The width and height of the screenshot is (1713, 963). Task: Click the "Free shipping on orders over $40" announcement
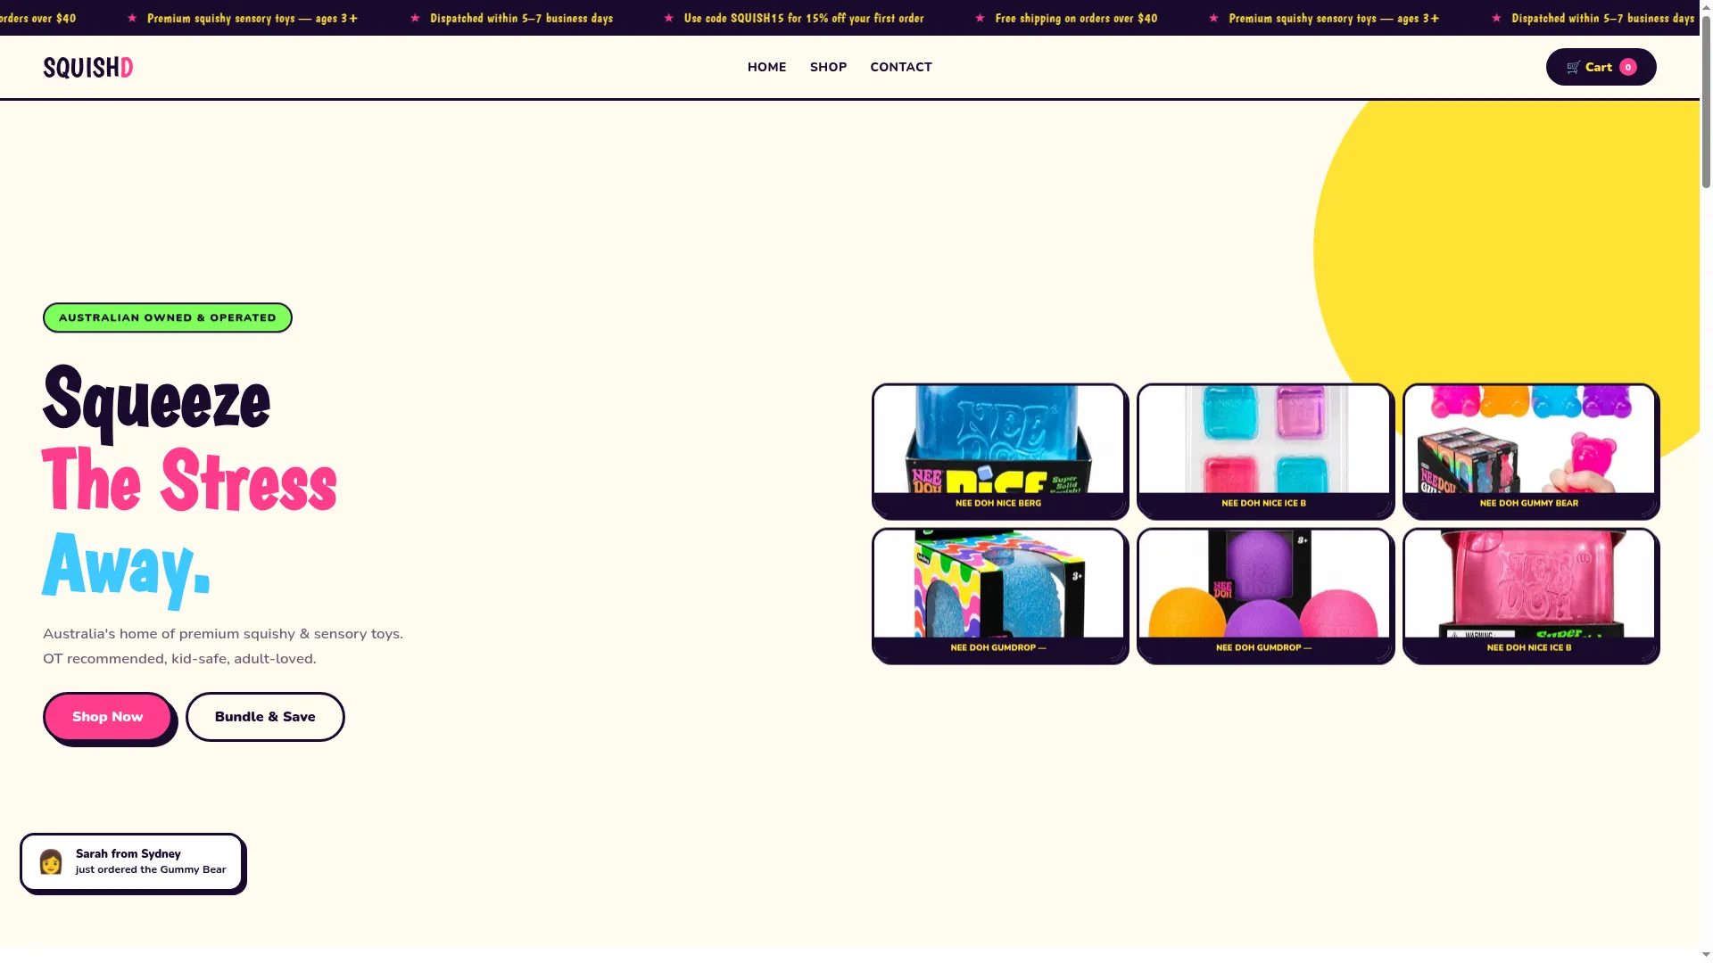coord(1076,18)
